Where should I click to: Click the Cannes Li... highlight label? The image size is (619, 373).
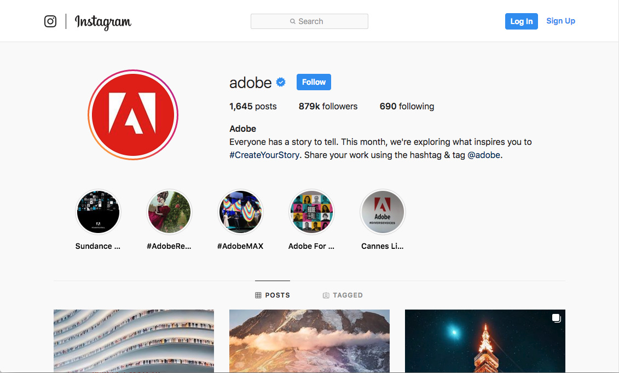[x=383, y=246]
